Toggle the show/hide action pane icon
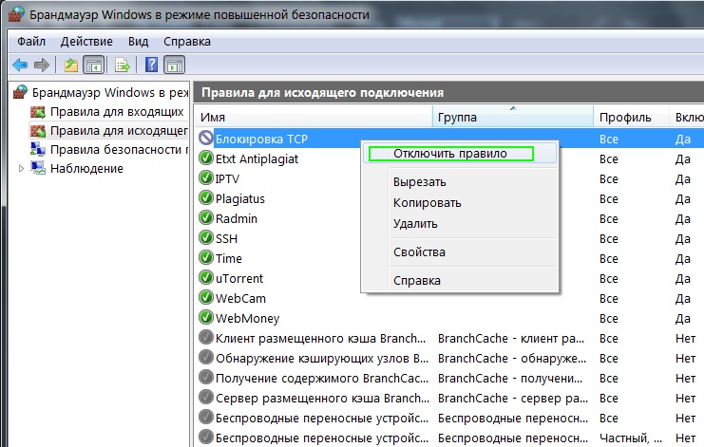The width and height of the screenshot is (704, 447). click(174, 65)
